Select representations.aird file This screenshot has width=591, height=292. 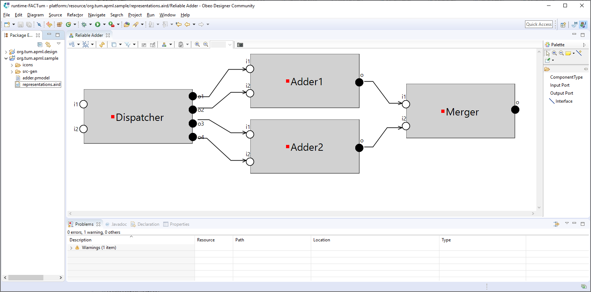[x=38, y=84]
